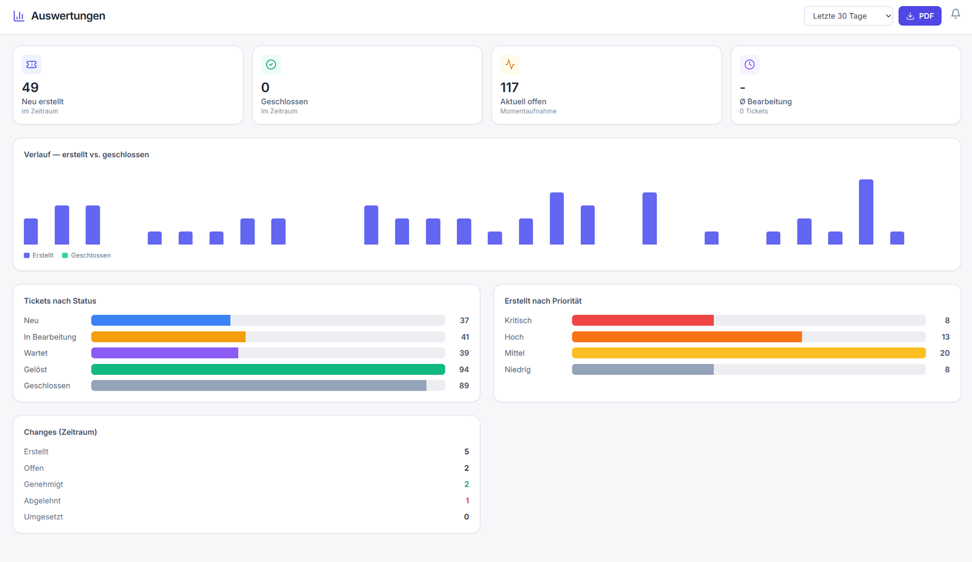Click the Auswertungen bar chart icon
The image size is (972, 562).
click(x=19, y=16)
